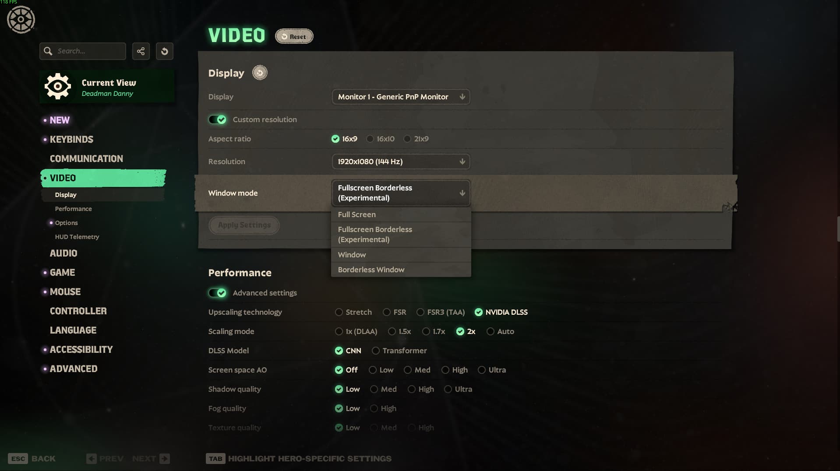Choose Borderless Window option
Screen dimensions: 840x471
[401, 270]
